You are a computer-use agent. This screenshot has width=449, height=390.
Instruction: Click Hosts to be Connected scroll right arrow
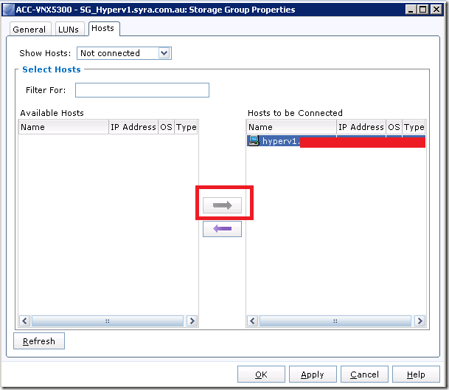pyautogui.click(x=420, y=321)
